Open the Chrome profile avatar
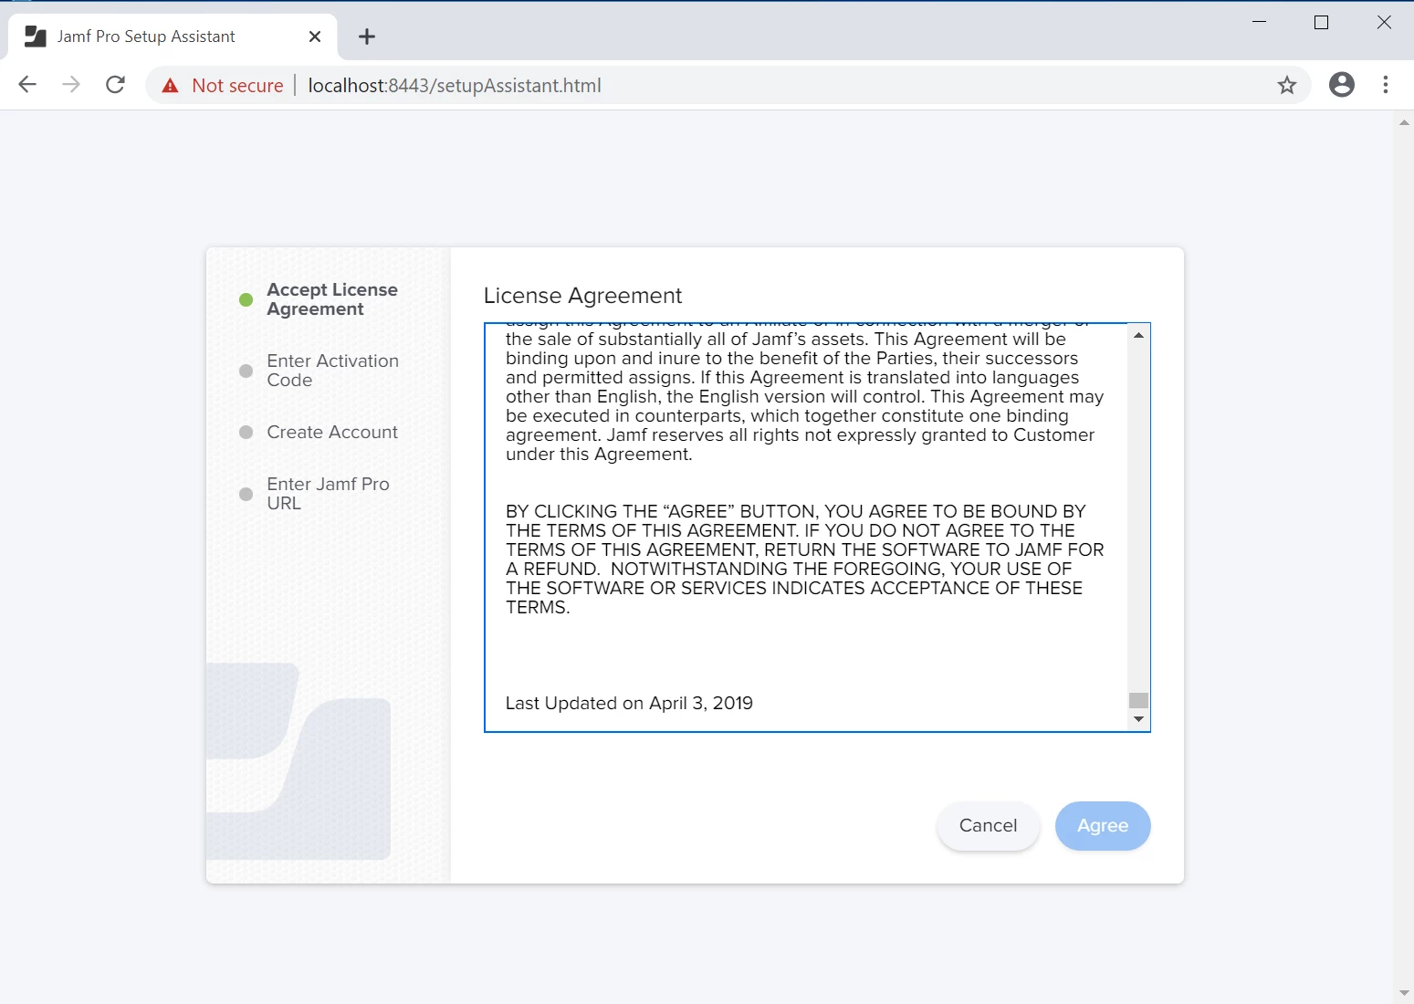 coord(1342,85)
